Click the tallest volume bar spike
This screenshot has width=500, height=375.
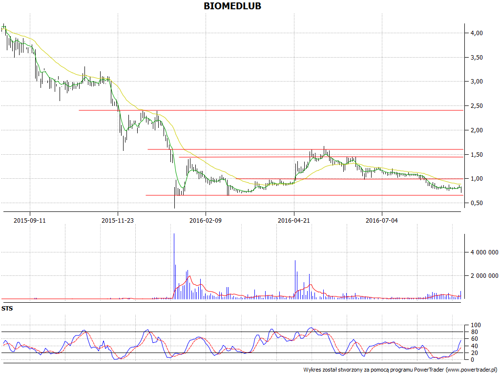point(174,266)
